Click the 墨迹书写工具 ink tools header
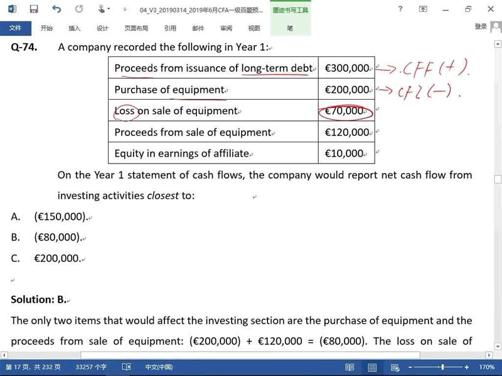Viewport: 502px width, 376px height. 291,10
